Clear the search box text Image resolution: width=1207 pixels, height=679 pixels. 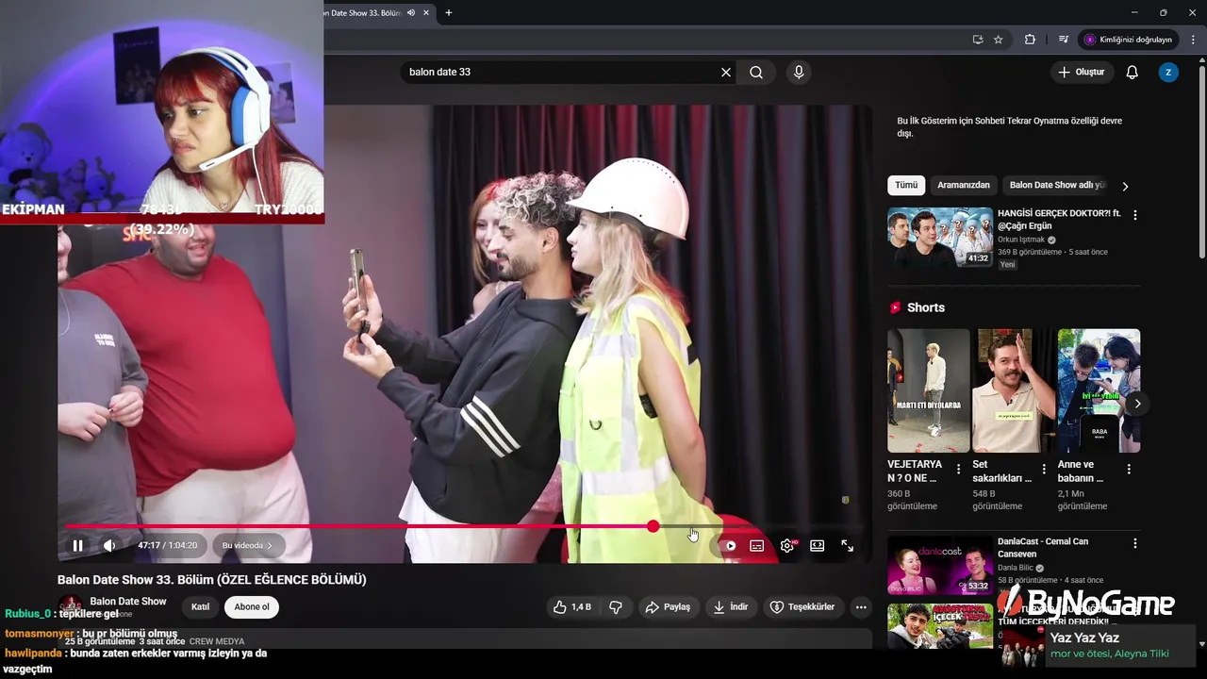click(726, 72)
